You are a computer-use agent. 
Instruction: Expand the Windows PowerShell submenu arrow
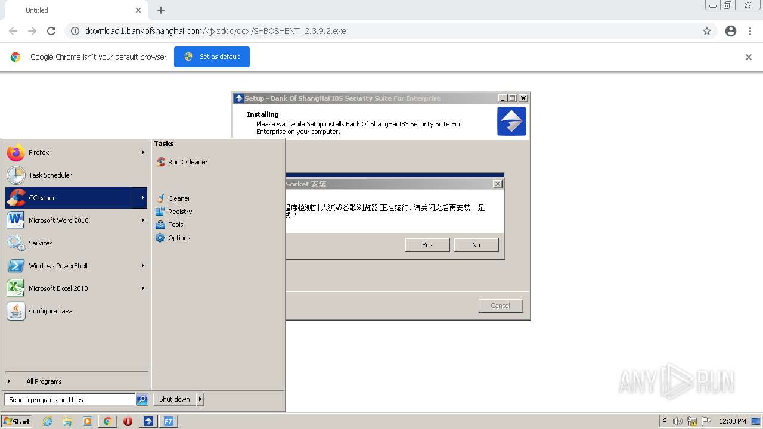click(142, 266)
